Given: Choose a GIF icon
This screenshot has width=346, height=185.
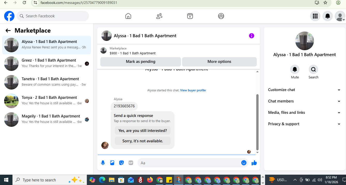Looking at the screenshot, I should 131,163.
